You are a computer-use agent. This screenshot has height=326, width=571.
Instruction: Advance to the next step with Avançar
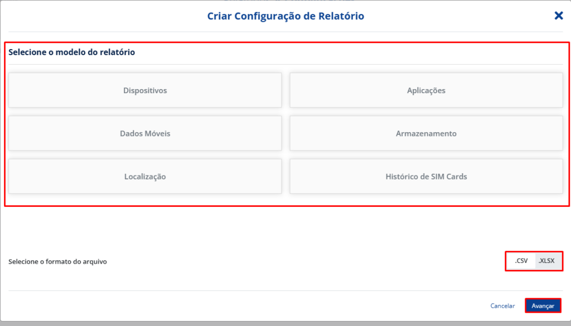tap(543, 306)
